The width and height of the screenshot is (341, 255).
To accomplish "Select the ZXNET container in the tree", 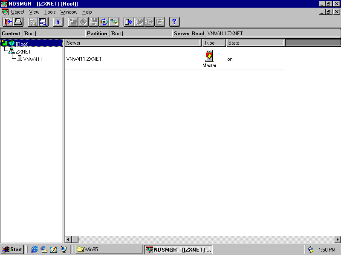I will tap(23, 51).
